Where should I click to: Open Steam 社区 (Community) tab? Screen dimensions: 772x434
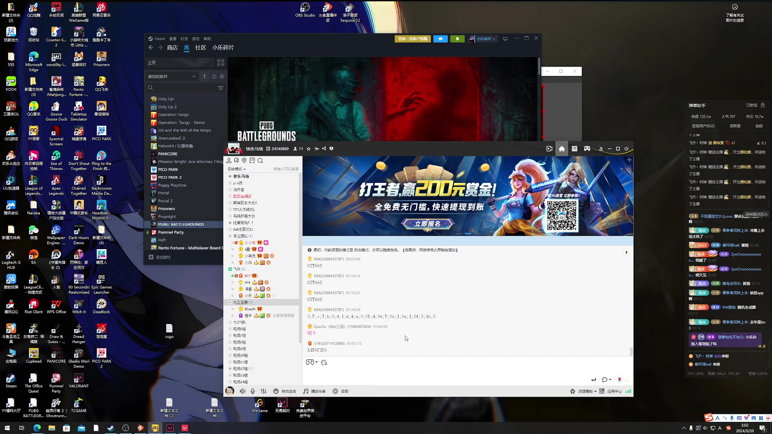[200, 47]
